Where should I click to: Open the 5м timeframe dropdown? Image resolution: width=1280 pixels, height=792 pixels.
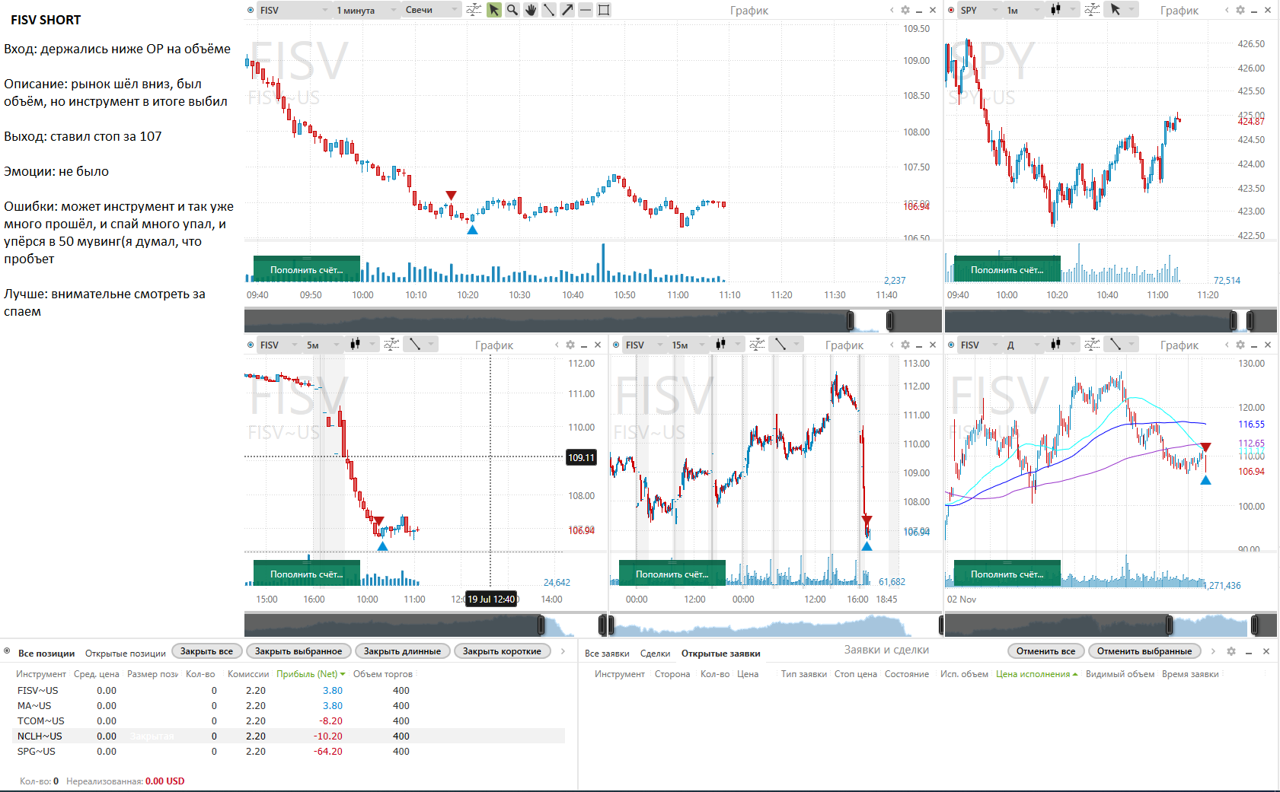323,345
